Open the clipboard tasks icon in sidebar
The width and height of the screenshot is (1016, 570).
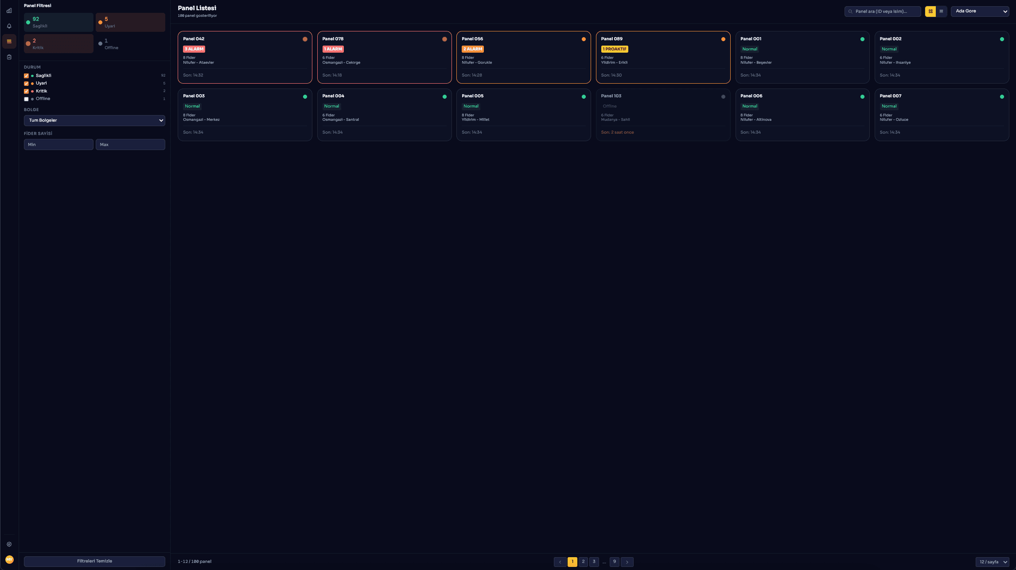[x=9, y=57]
